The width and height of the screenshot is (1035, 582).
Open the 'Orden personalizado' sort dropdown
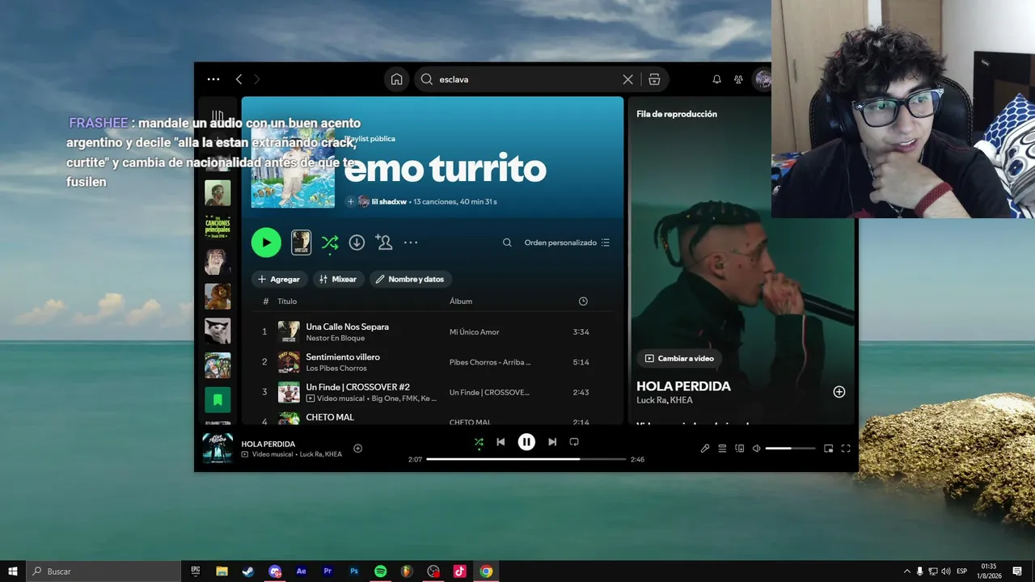pos(568,242)
